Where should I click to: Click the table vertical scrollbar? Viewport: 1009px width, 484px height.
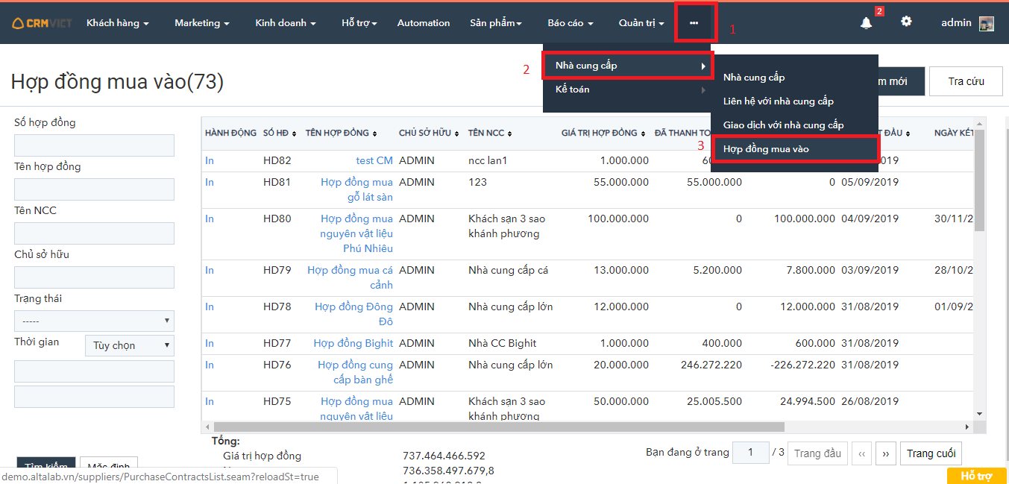click(x=980, y=179)
